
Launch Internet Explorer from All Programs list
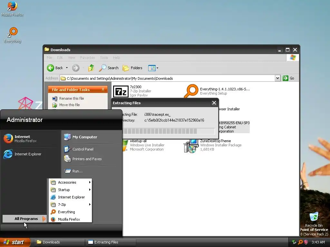pyautogui.click(x=70, y=197)
